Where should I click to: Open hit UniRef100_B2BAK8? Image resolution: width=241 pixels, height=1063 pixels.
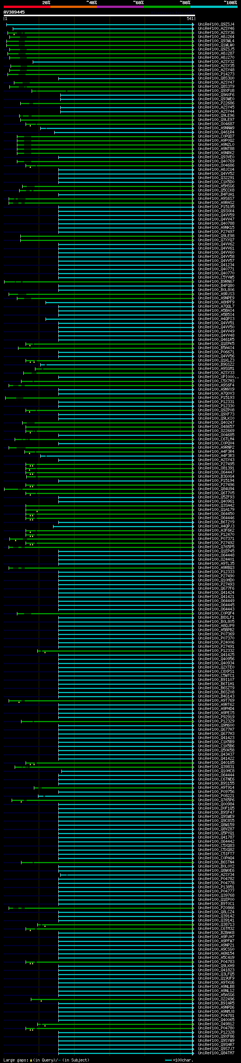click(216, 933)
